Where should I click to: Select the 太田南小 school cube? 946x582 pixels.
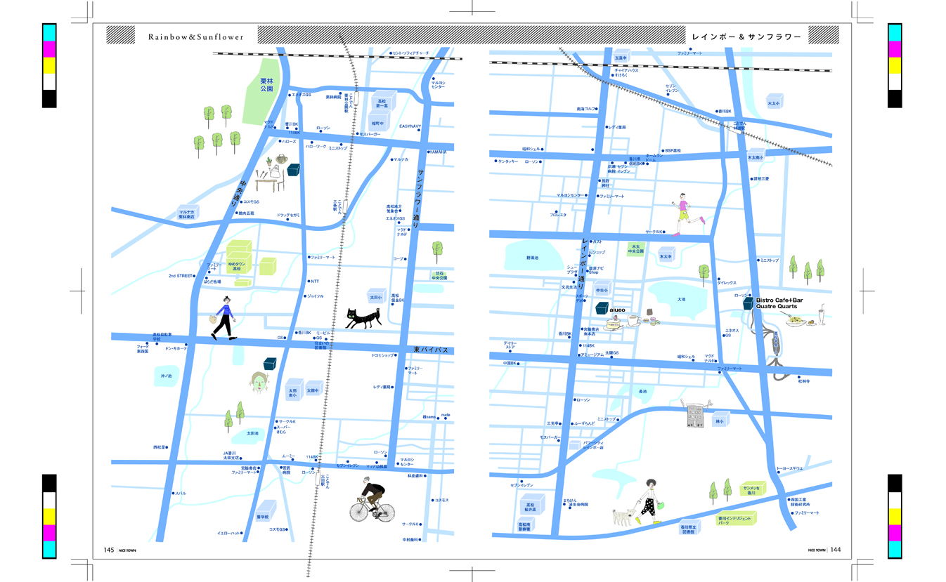pos(294,390)
